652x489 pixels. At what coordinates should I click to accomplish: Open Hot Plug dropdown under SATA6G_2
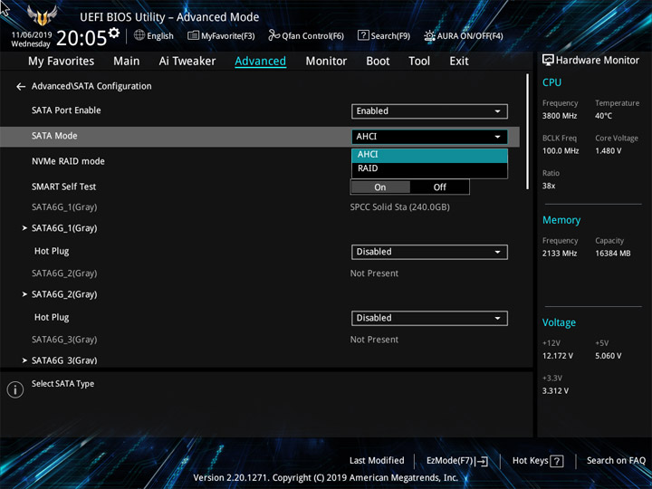tap(429, 318)
